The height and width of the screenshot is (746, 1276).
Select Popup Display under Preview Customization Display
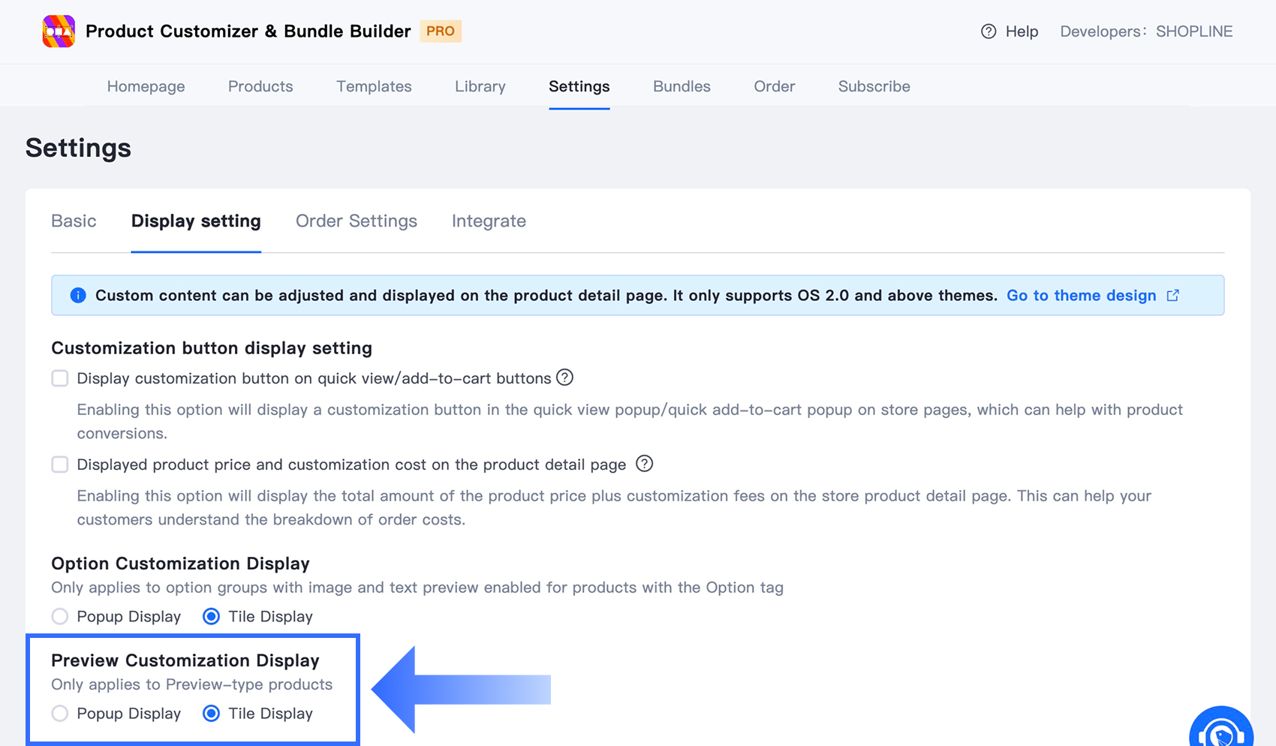pos(60,714)
